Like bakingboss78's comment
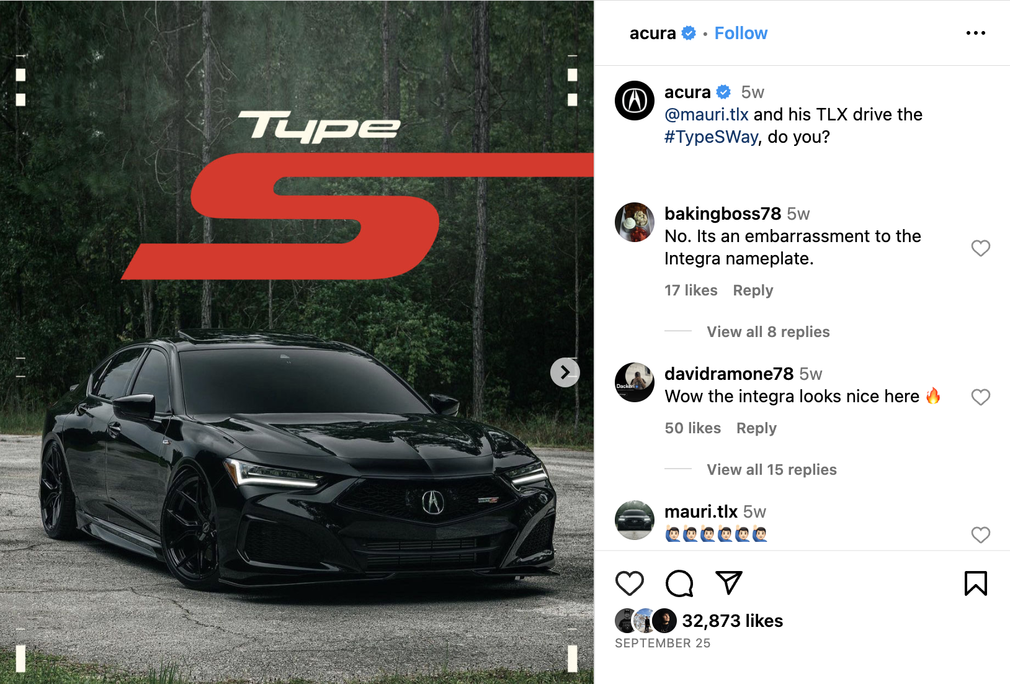The height and width of the screenshot is (684, 1010). click(980, 248)
